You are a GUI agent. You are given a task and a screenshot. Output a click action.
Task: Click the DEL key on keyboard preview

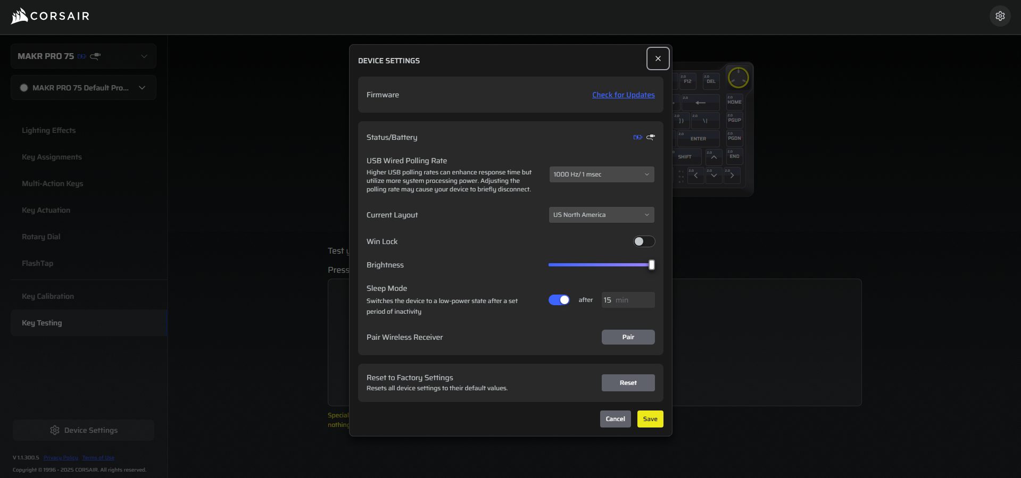[711, 81]
